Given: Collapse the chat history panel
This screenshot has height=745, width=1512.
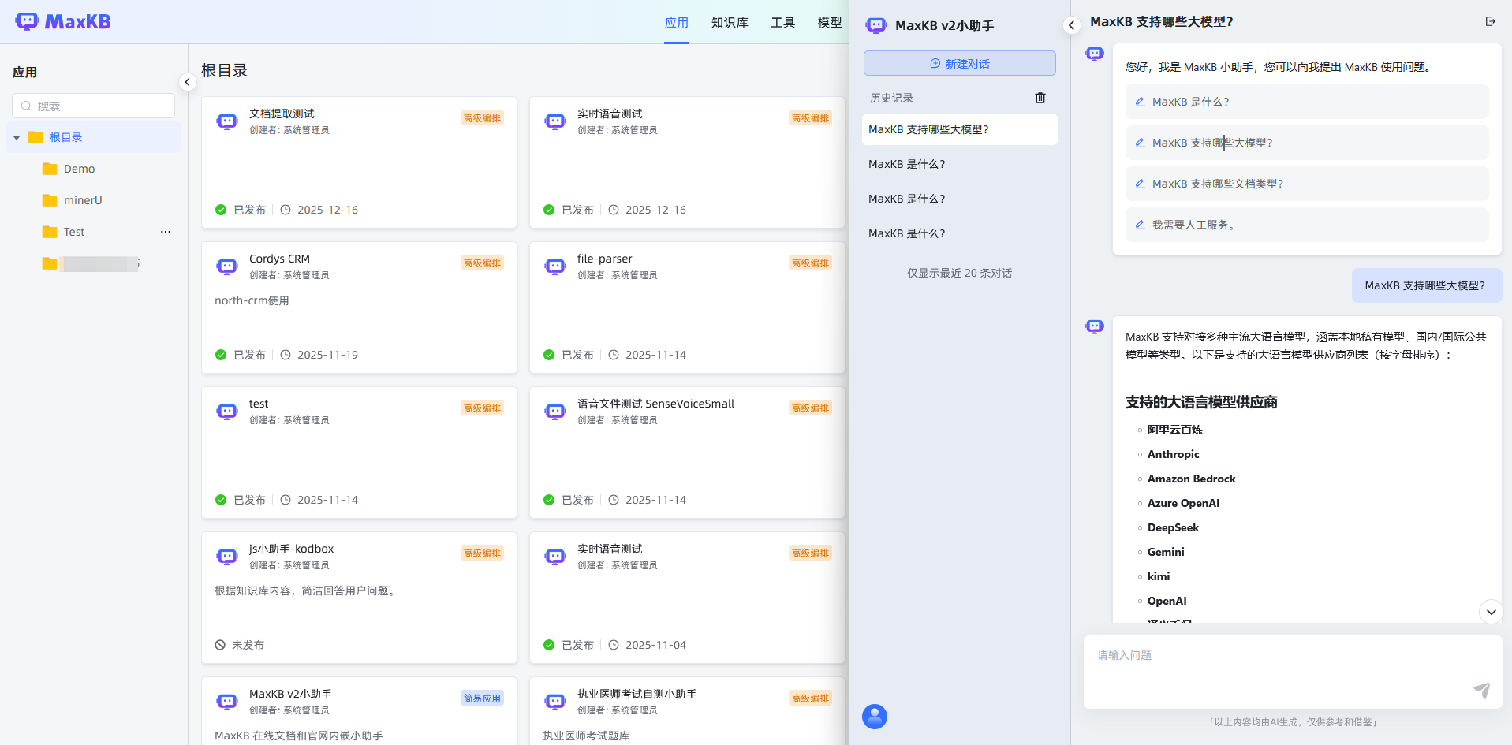Looking at the screenshot, I should (x=1071, y=25).
